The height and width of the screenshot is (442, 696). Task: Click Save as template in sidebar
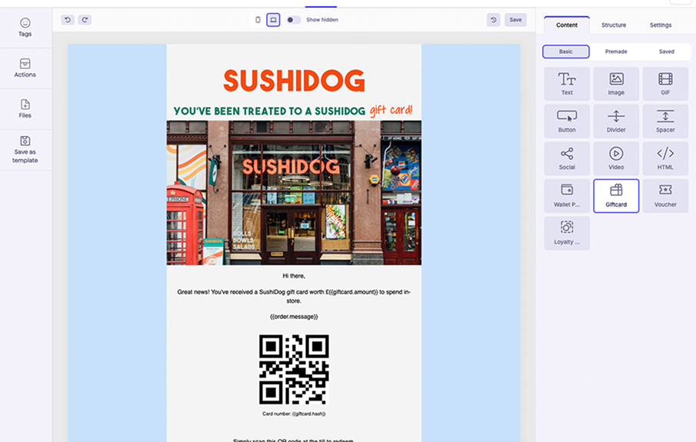pyautogui.click(x=25, y=149)
